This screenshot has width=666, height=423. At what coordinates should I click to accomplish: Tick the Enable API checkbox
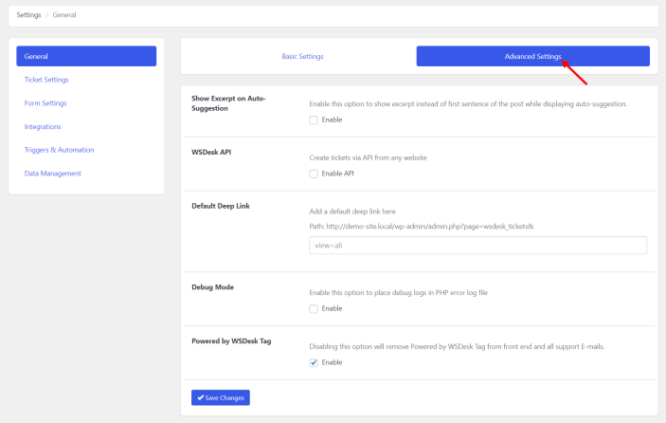pyautogui.click(x=314, y=174)
